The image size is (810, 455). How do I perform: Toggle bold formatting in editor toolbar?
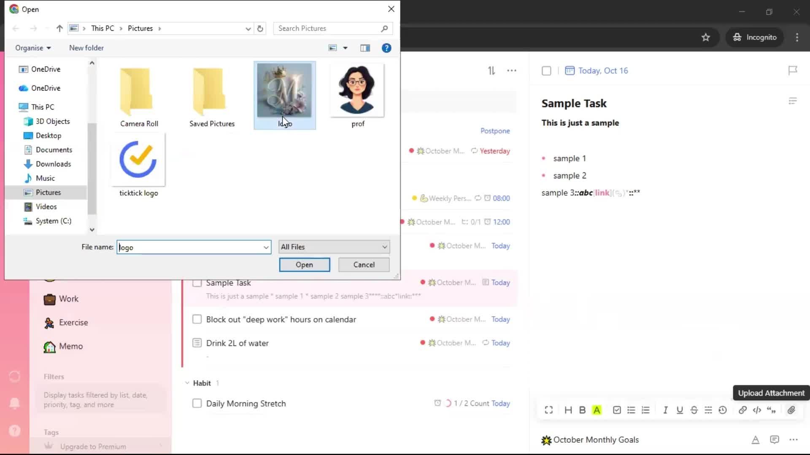(582, 410)
